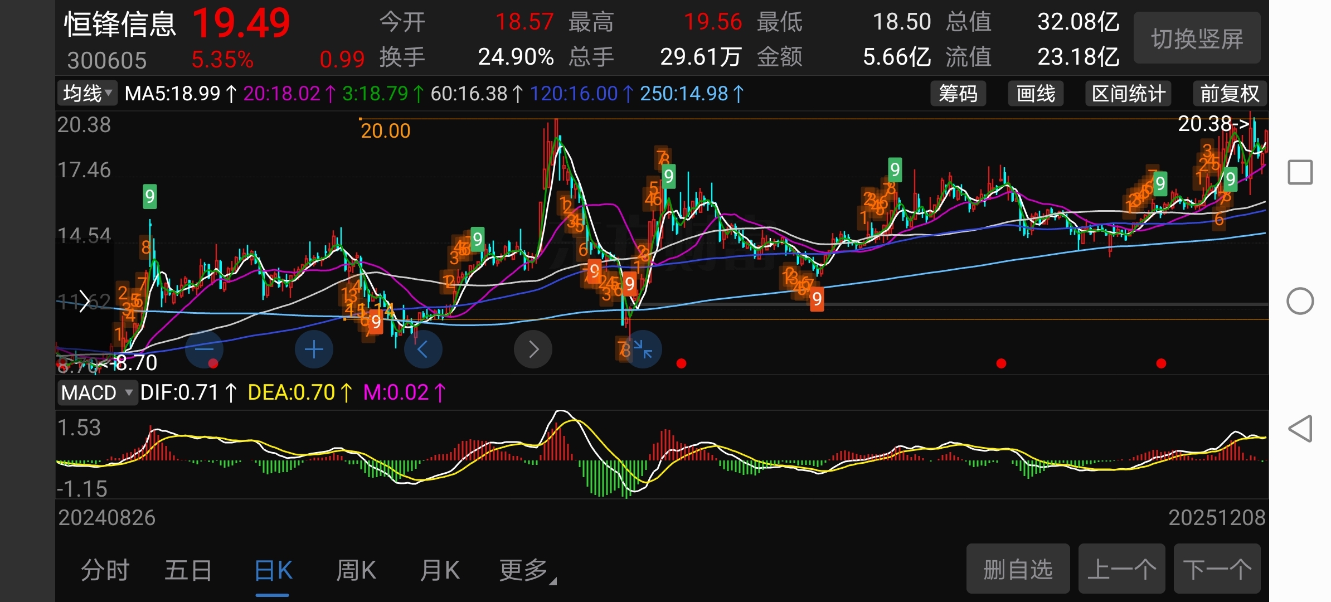Toggle 前复权 price adjustment mode

[1230, 94]
